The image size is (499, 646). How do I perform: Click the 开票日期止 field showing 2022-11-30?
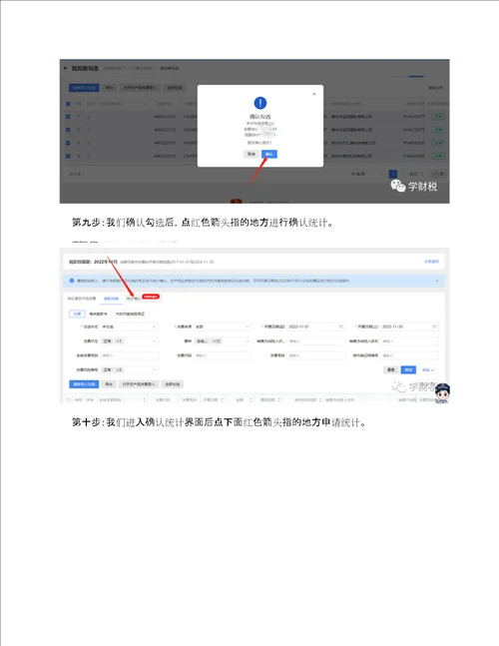click(x=409, y=326)
